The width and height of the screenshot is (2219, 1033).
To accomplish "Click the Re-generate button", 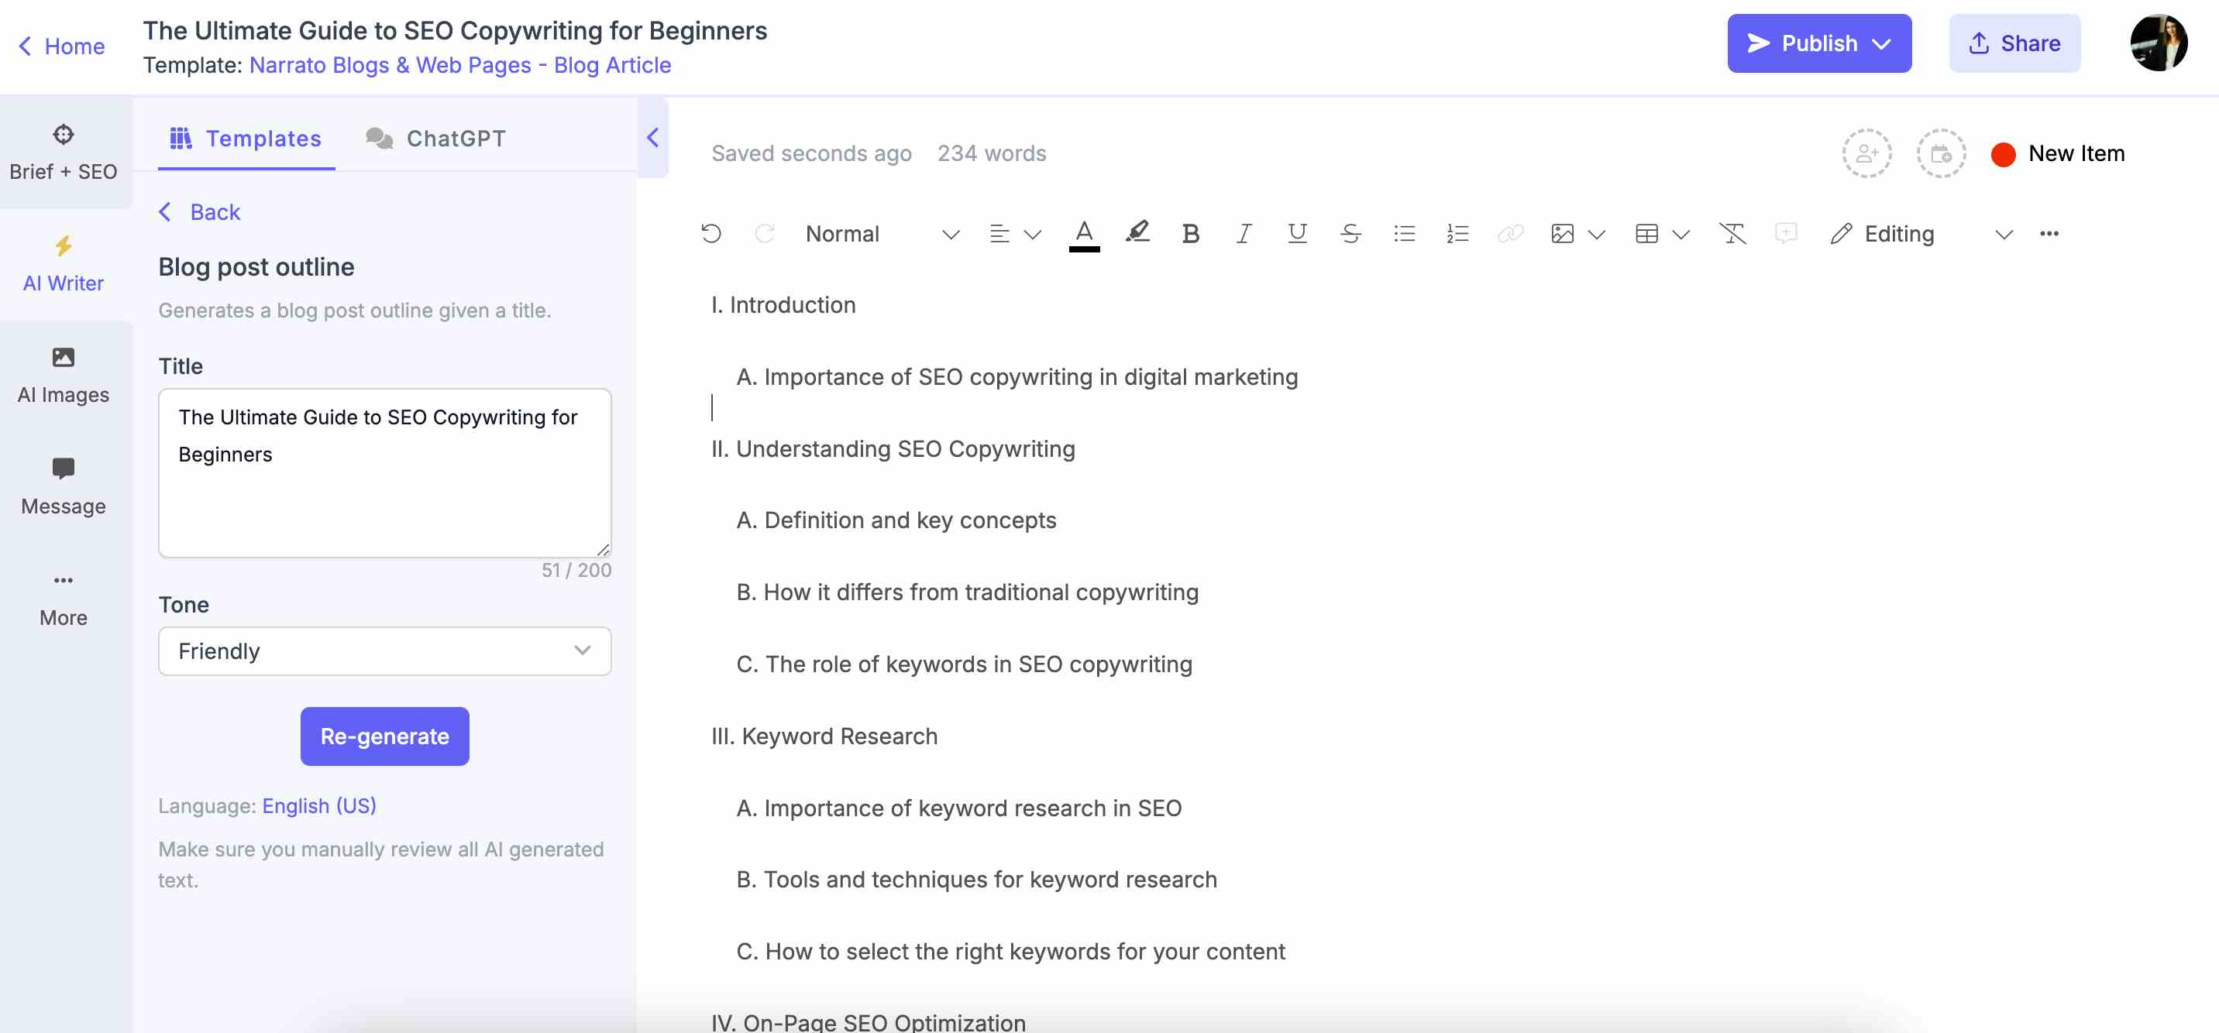I will coord(384,736).
